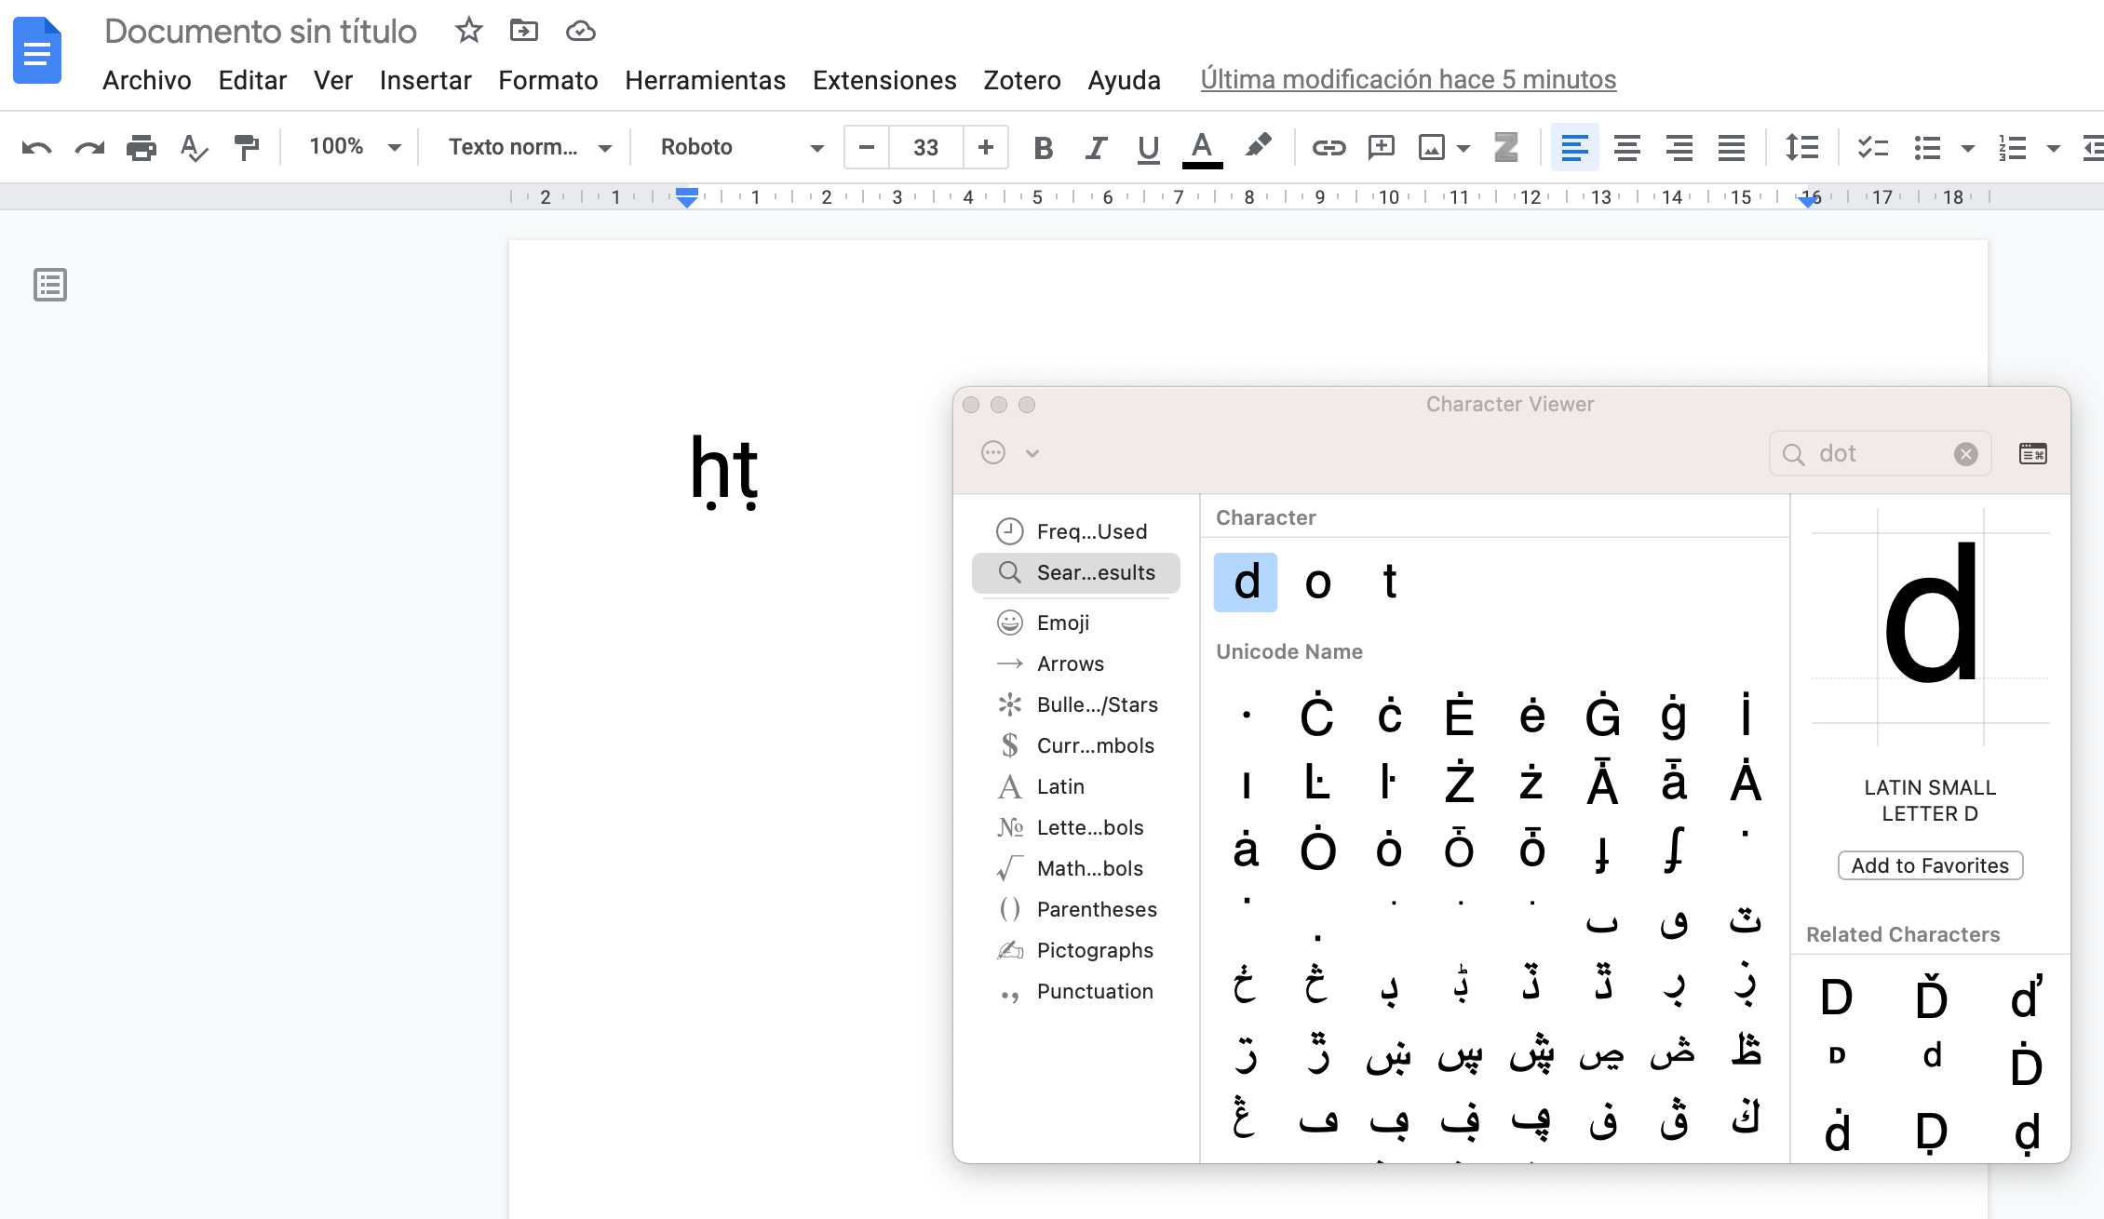Open the last modification history link
Screen dimensions: 2104x1219
pos(1409,80)
